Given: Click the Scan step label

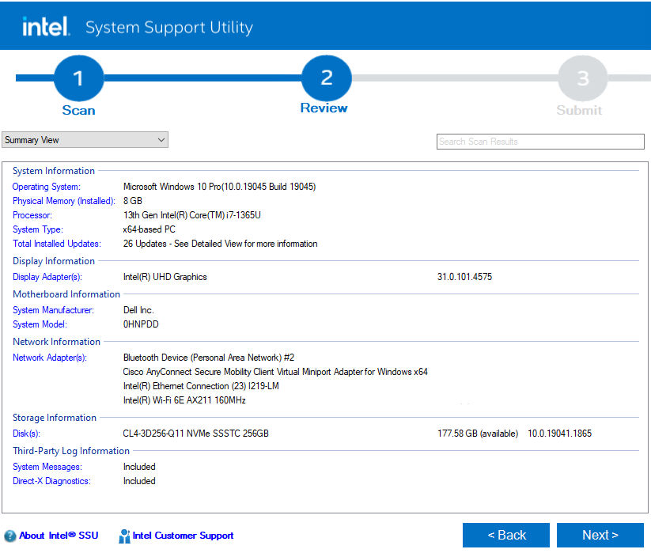Looking at the screenshot, I should (78, 111).
